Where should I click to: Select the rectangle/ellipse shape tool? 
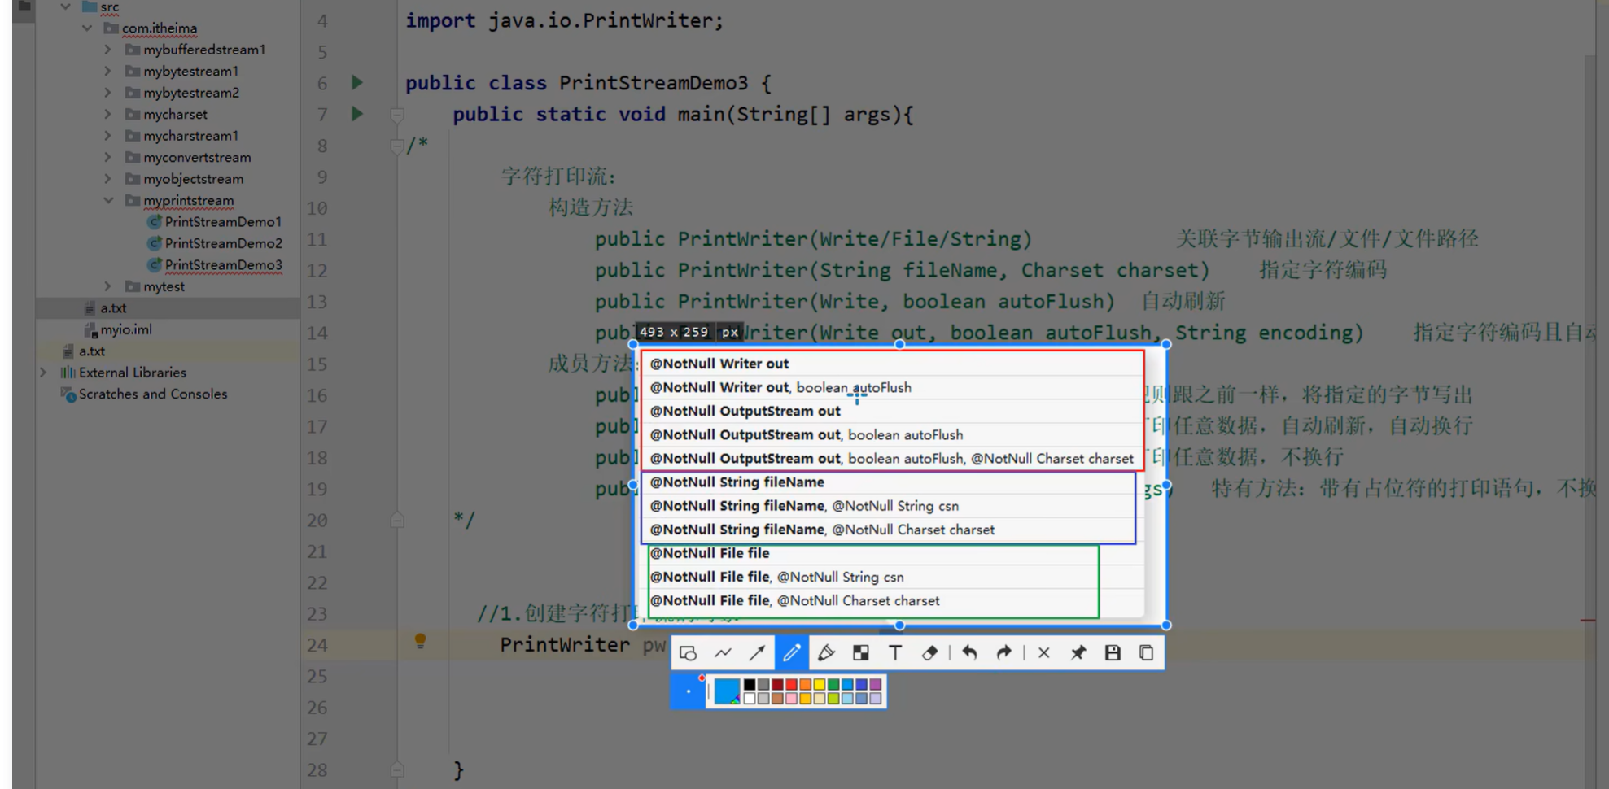[x=688, y=652]
